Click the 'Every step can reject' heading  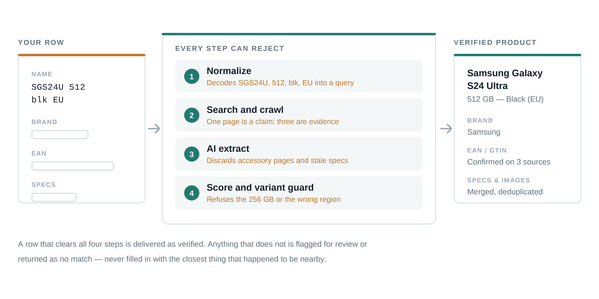(x=229, y=49)
